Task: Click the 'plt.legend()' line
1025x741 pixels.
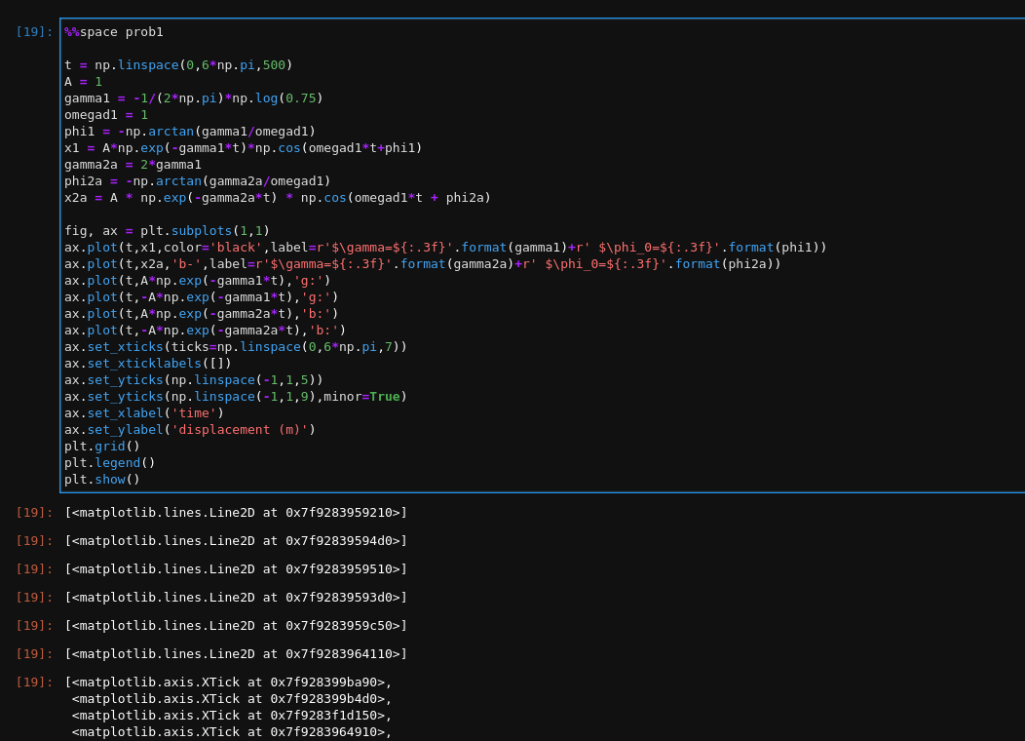Action: [x=110, y=463]
